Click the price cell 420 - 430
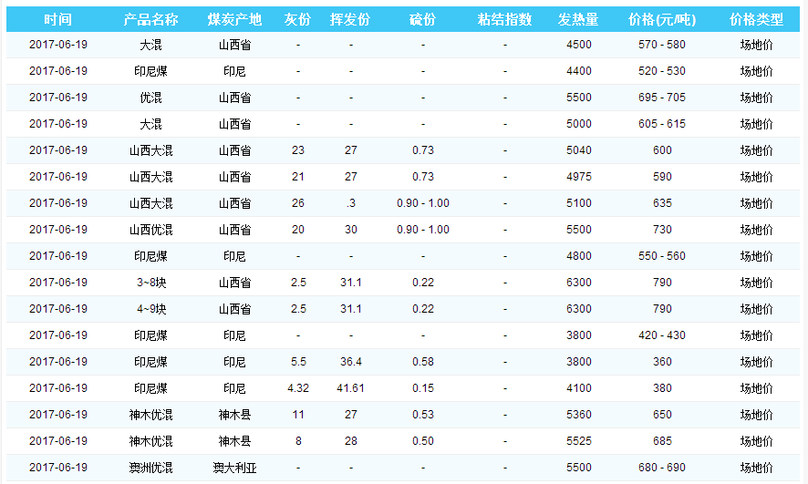The width and height of the screenshot is (808, 484). coord(661,335)
